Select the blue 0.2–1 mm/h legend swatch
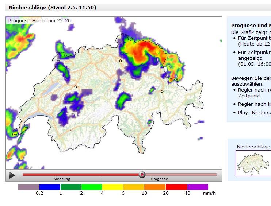 (x=50, y=187)
